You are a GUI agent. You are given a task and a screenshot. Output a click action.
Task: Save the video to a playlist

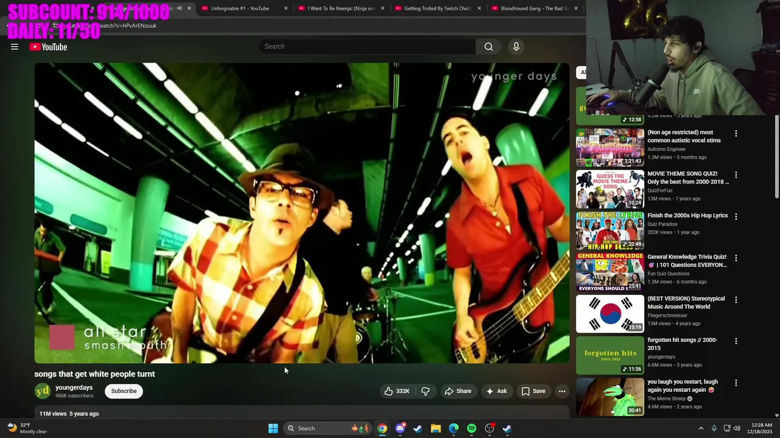coord(533,391)
